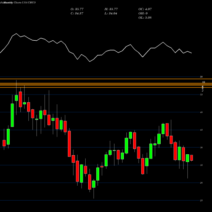
Task: Click the price axis label '32'
Action: (x=201, y=165)
